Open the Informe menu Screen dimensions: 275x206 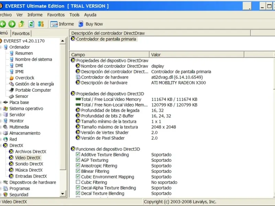(35, 15)
